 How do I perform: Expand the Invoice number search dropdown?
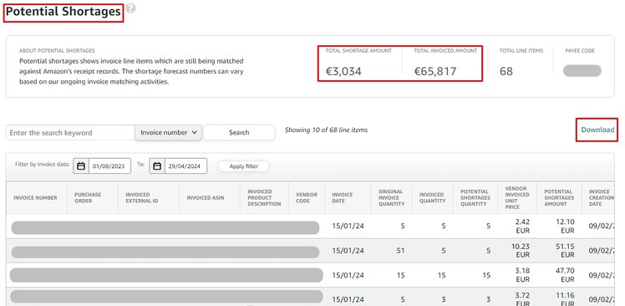pyautogui.click(x=168, y=132)
